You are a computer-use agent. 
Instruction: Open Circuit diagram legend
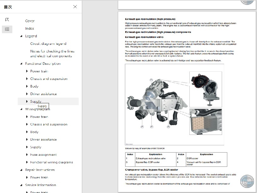point(48,44)
